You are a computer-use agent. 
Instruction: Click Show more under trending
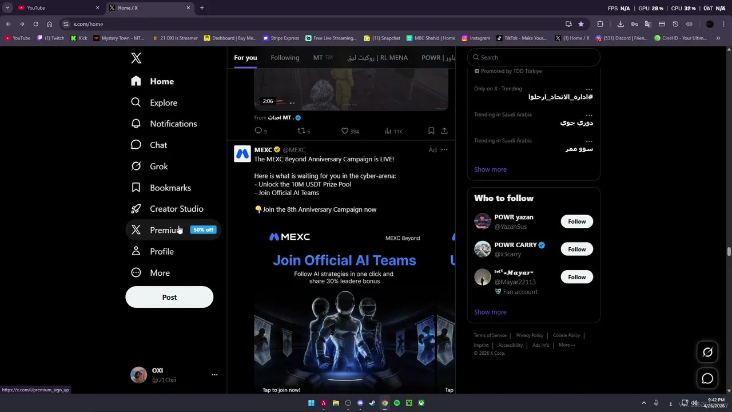490,169
